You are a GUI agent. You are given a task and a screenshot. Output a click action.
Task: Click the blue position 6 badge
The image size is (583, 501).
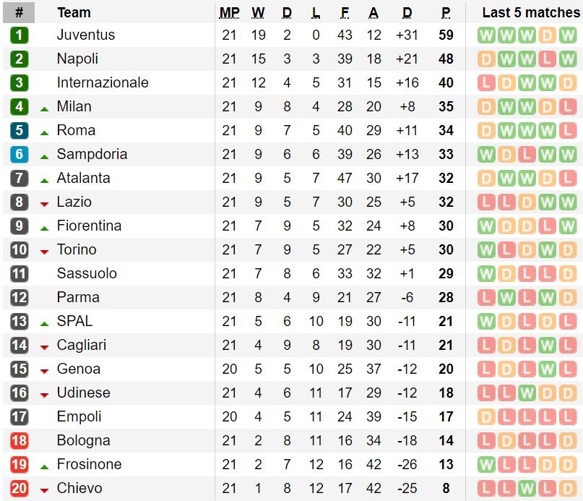tap(20, 154)
